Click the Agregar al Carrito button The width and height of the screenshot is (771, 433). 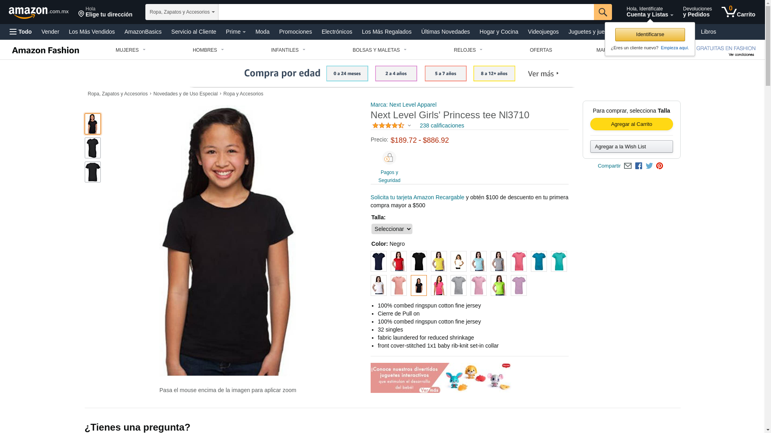[631, 124]
